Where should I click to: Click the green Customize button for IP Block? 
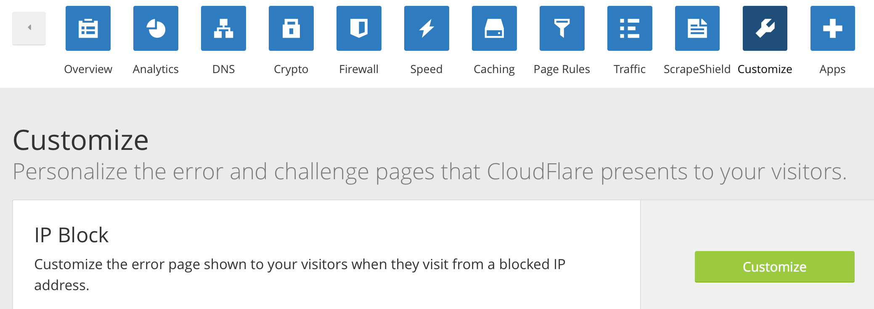coord(774,267)
